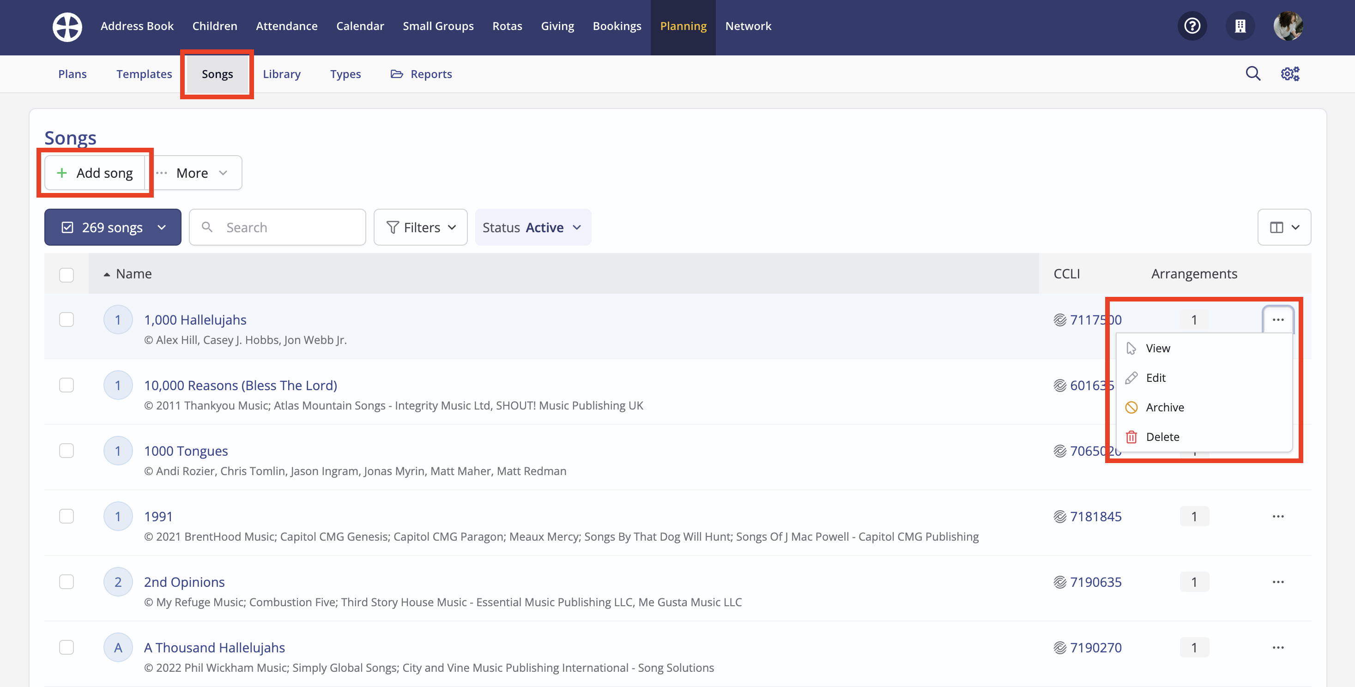Screen dimensions: 1355x687
Task: Click the round 1 badge for 1,000 Hallelujahs
Action: [x=118, y=320]
